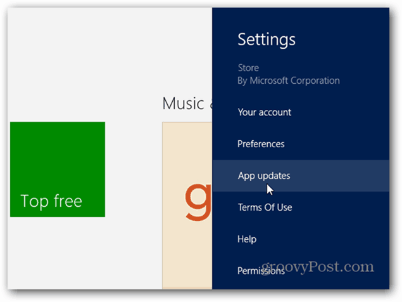Open Your account in Store settings
The image size is (402, 302).
[265, 112]
